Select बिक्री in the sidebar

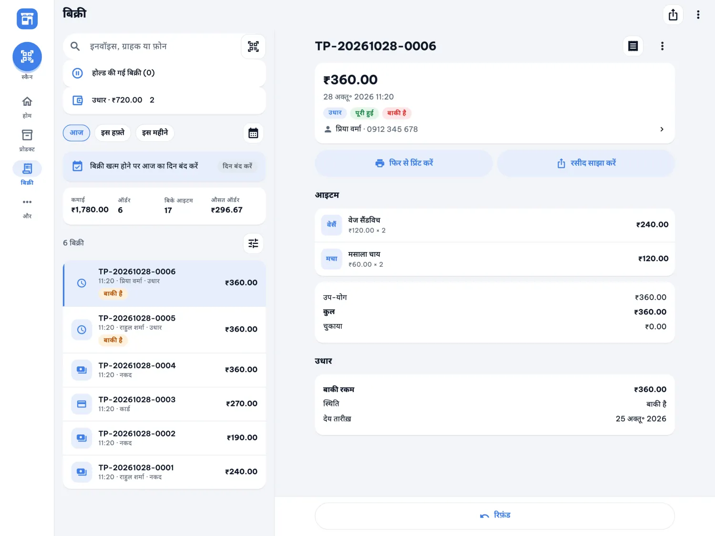pos(27,173)
